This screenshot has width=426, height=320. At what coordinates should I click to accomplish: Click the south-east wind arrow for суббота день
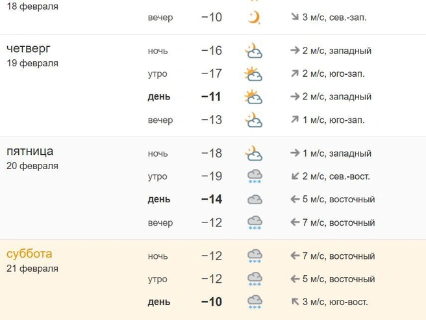tap(295, 302)
